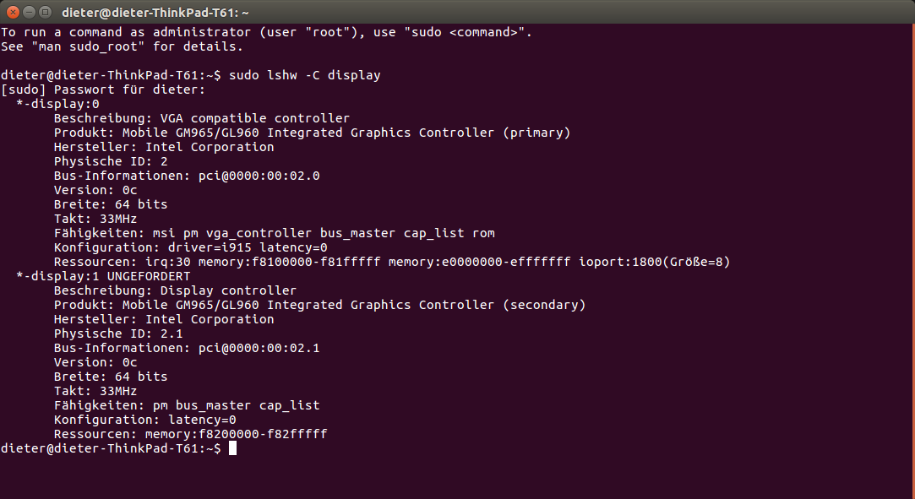The image size is (915, 499).
Task: Place cursor at the blinking prompt block
Action: pos(232,447)
